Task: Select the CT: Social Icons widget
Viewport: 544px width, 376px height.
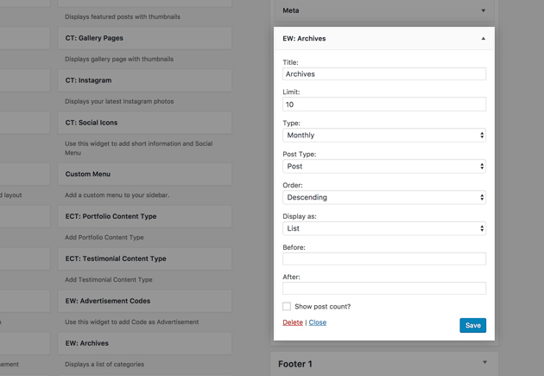Action: coord(145,123)
